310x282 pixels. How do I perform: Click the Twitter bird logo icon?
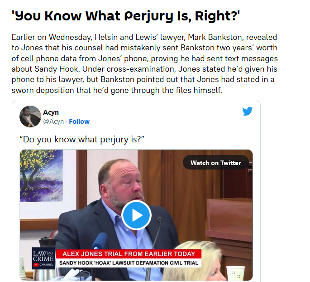[x=248, y=111]
